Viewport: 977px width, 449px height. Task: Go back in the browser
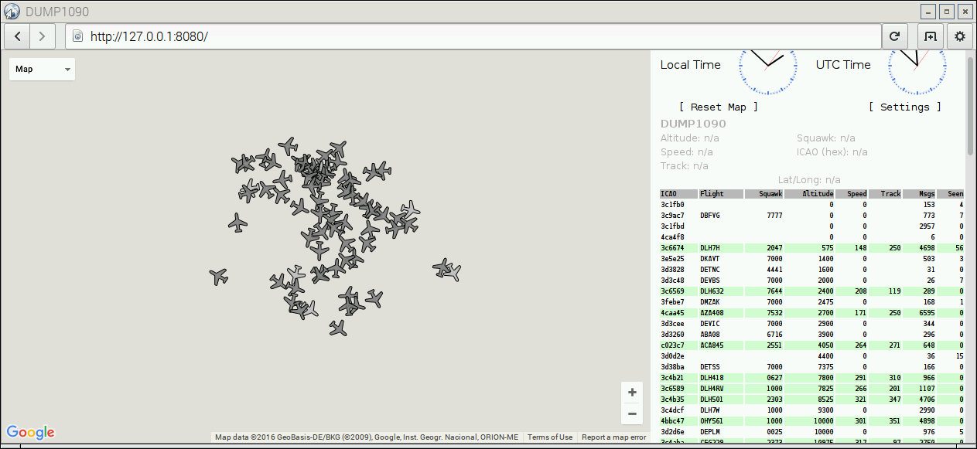(18, 36)
